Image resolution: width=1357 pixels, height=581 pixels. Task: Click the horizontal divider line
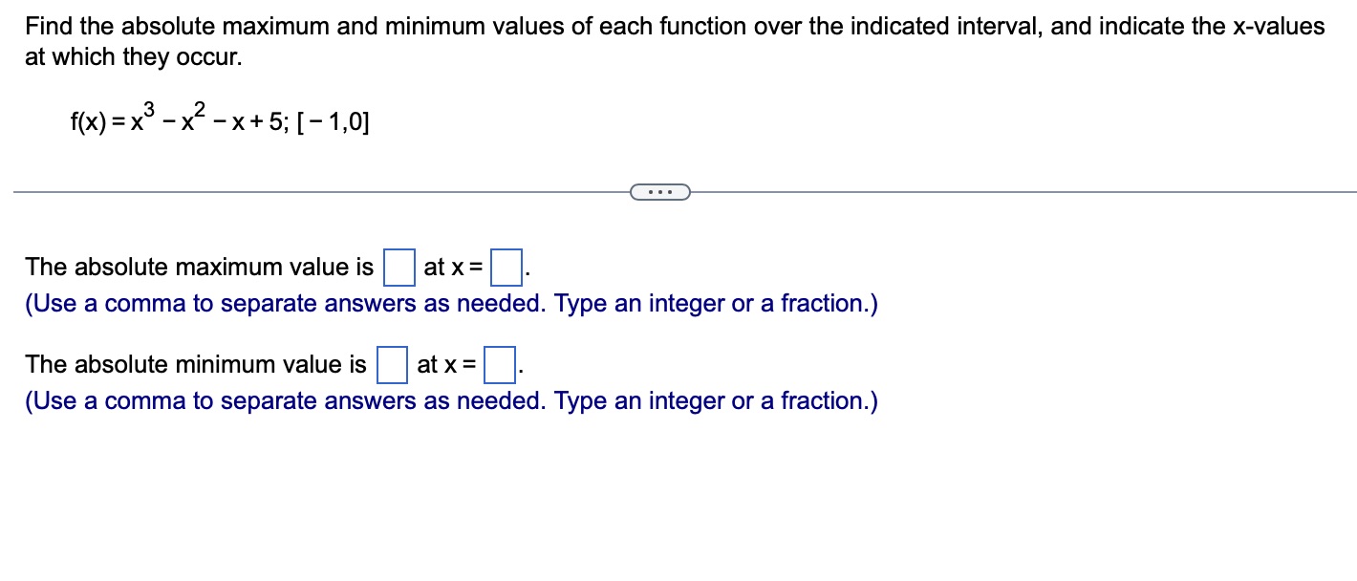287,191
